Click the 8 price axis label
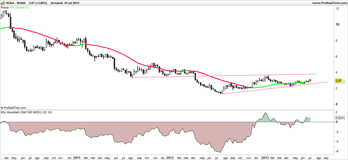 (x=337, y=41)
